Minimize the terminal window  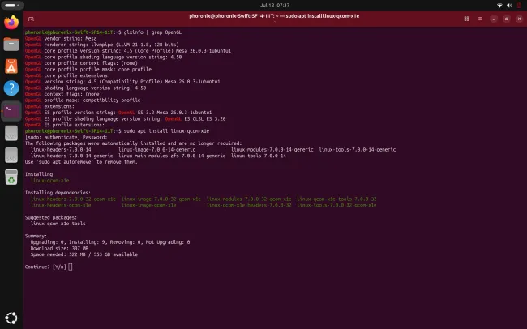coord(494,19)
